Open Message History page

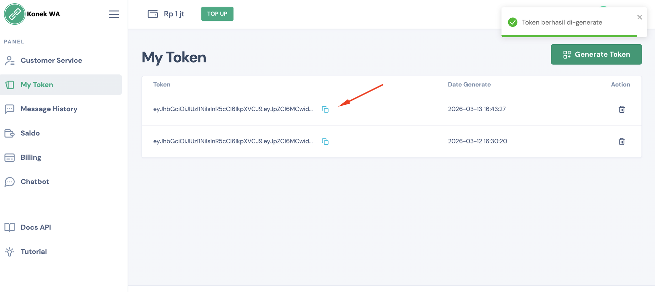pos(49,109)
